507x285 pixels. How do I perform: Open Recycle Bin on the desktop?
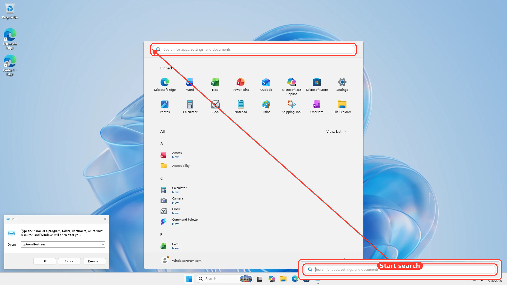[x=10, y=11]
